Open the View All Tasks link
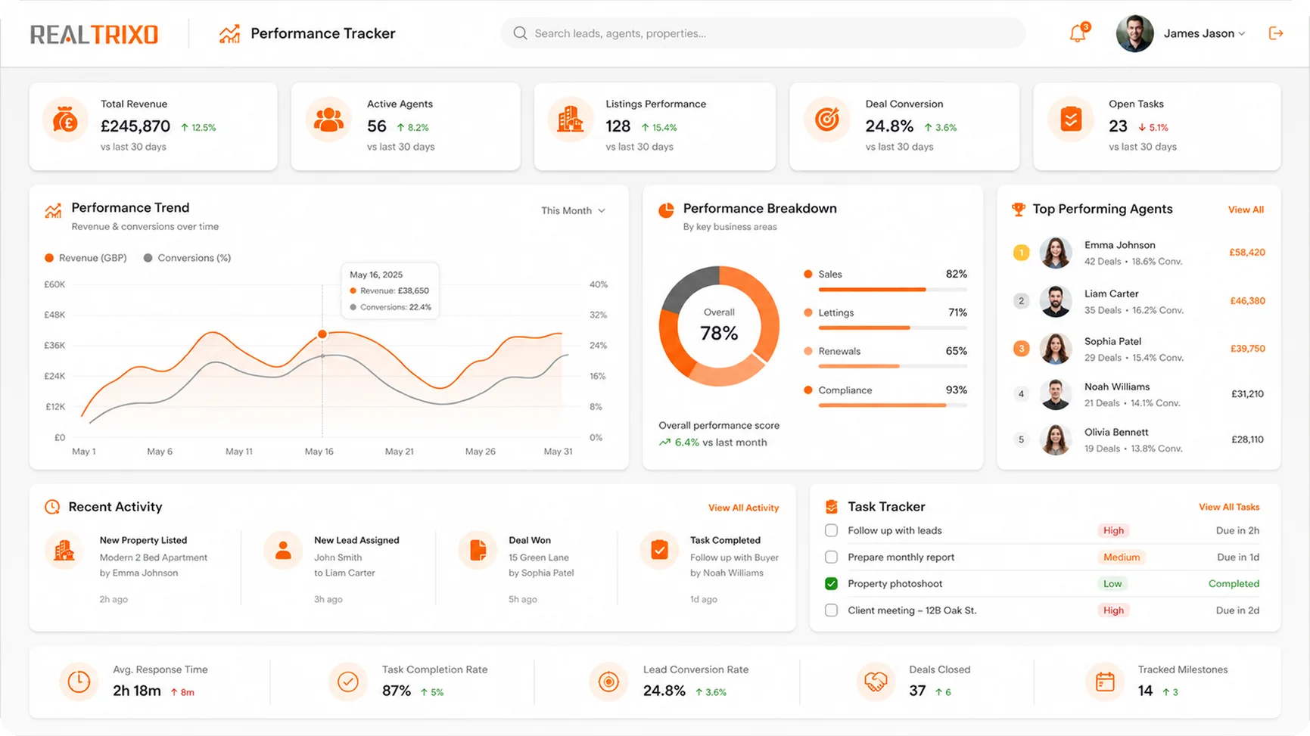This screenshot has width=1310, height=736. point(1229,507)
